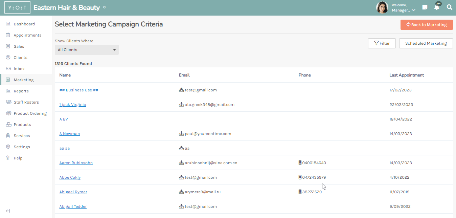
Task: Open Dashboard from the sidebar
Action: point(24,24)
